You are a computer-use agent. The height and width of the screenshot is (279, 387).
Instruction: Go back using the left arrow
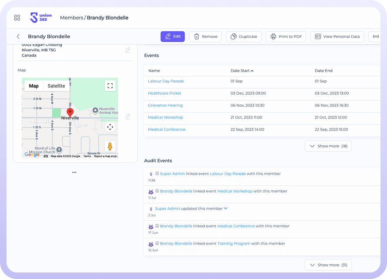(x=18, y=37)
